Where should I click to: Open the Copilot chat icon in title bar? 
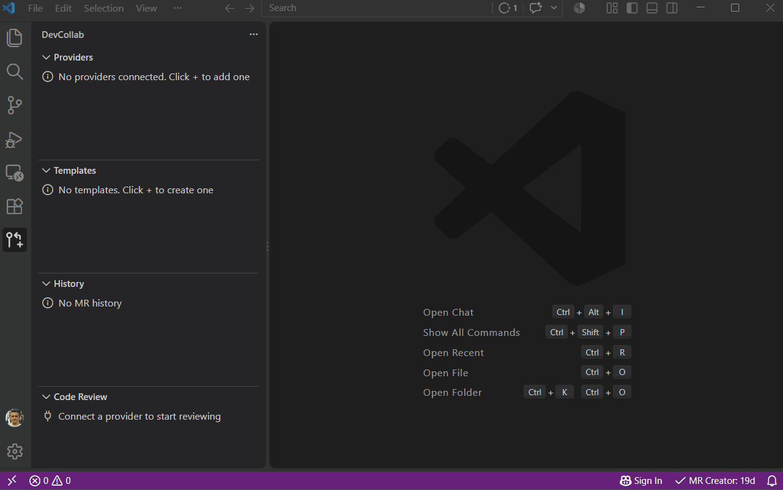pyautogui.click(x=536, y=8)
